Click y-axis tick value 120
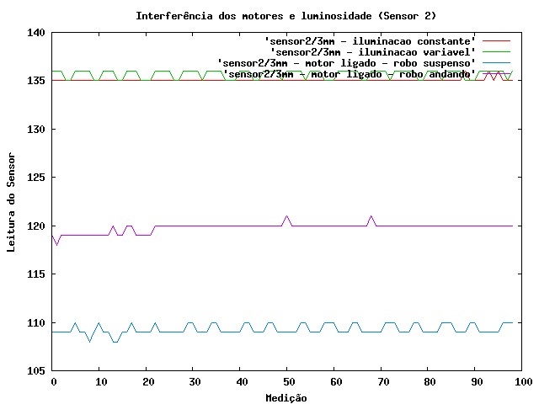Viewport: 539px width, 404px height. (36, 226)
